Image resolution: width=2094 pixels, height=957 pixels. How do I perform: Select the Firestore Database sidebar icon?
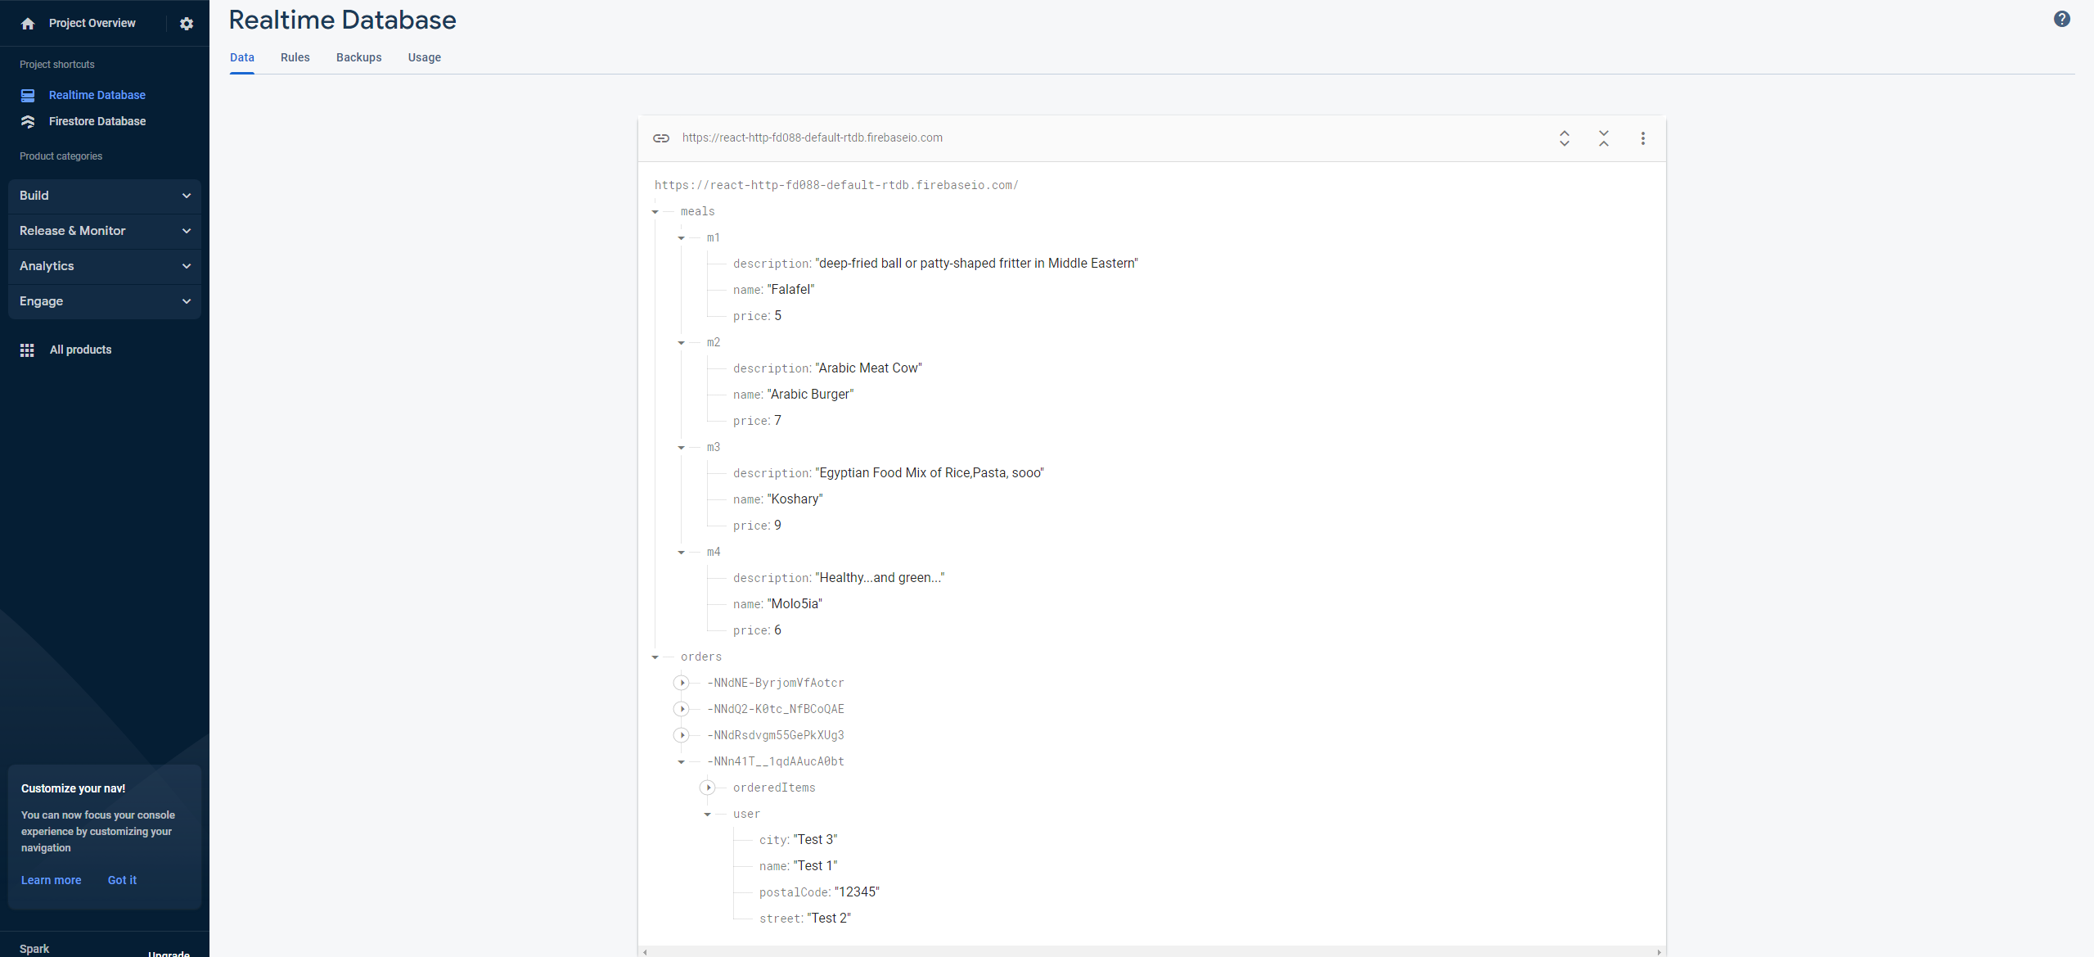[28, 120]
